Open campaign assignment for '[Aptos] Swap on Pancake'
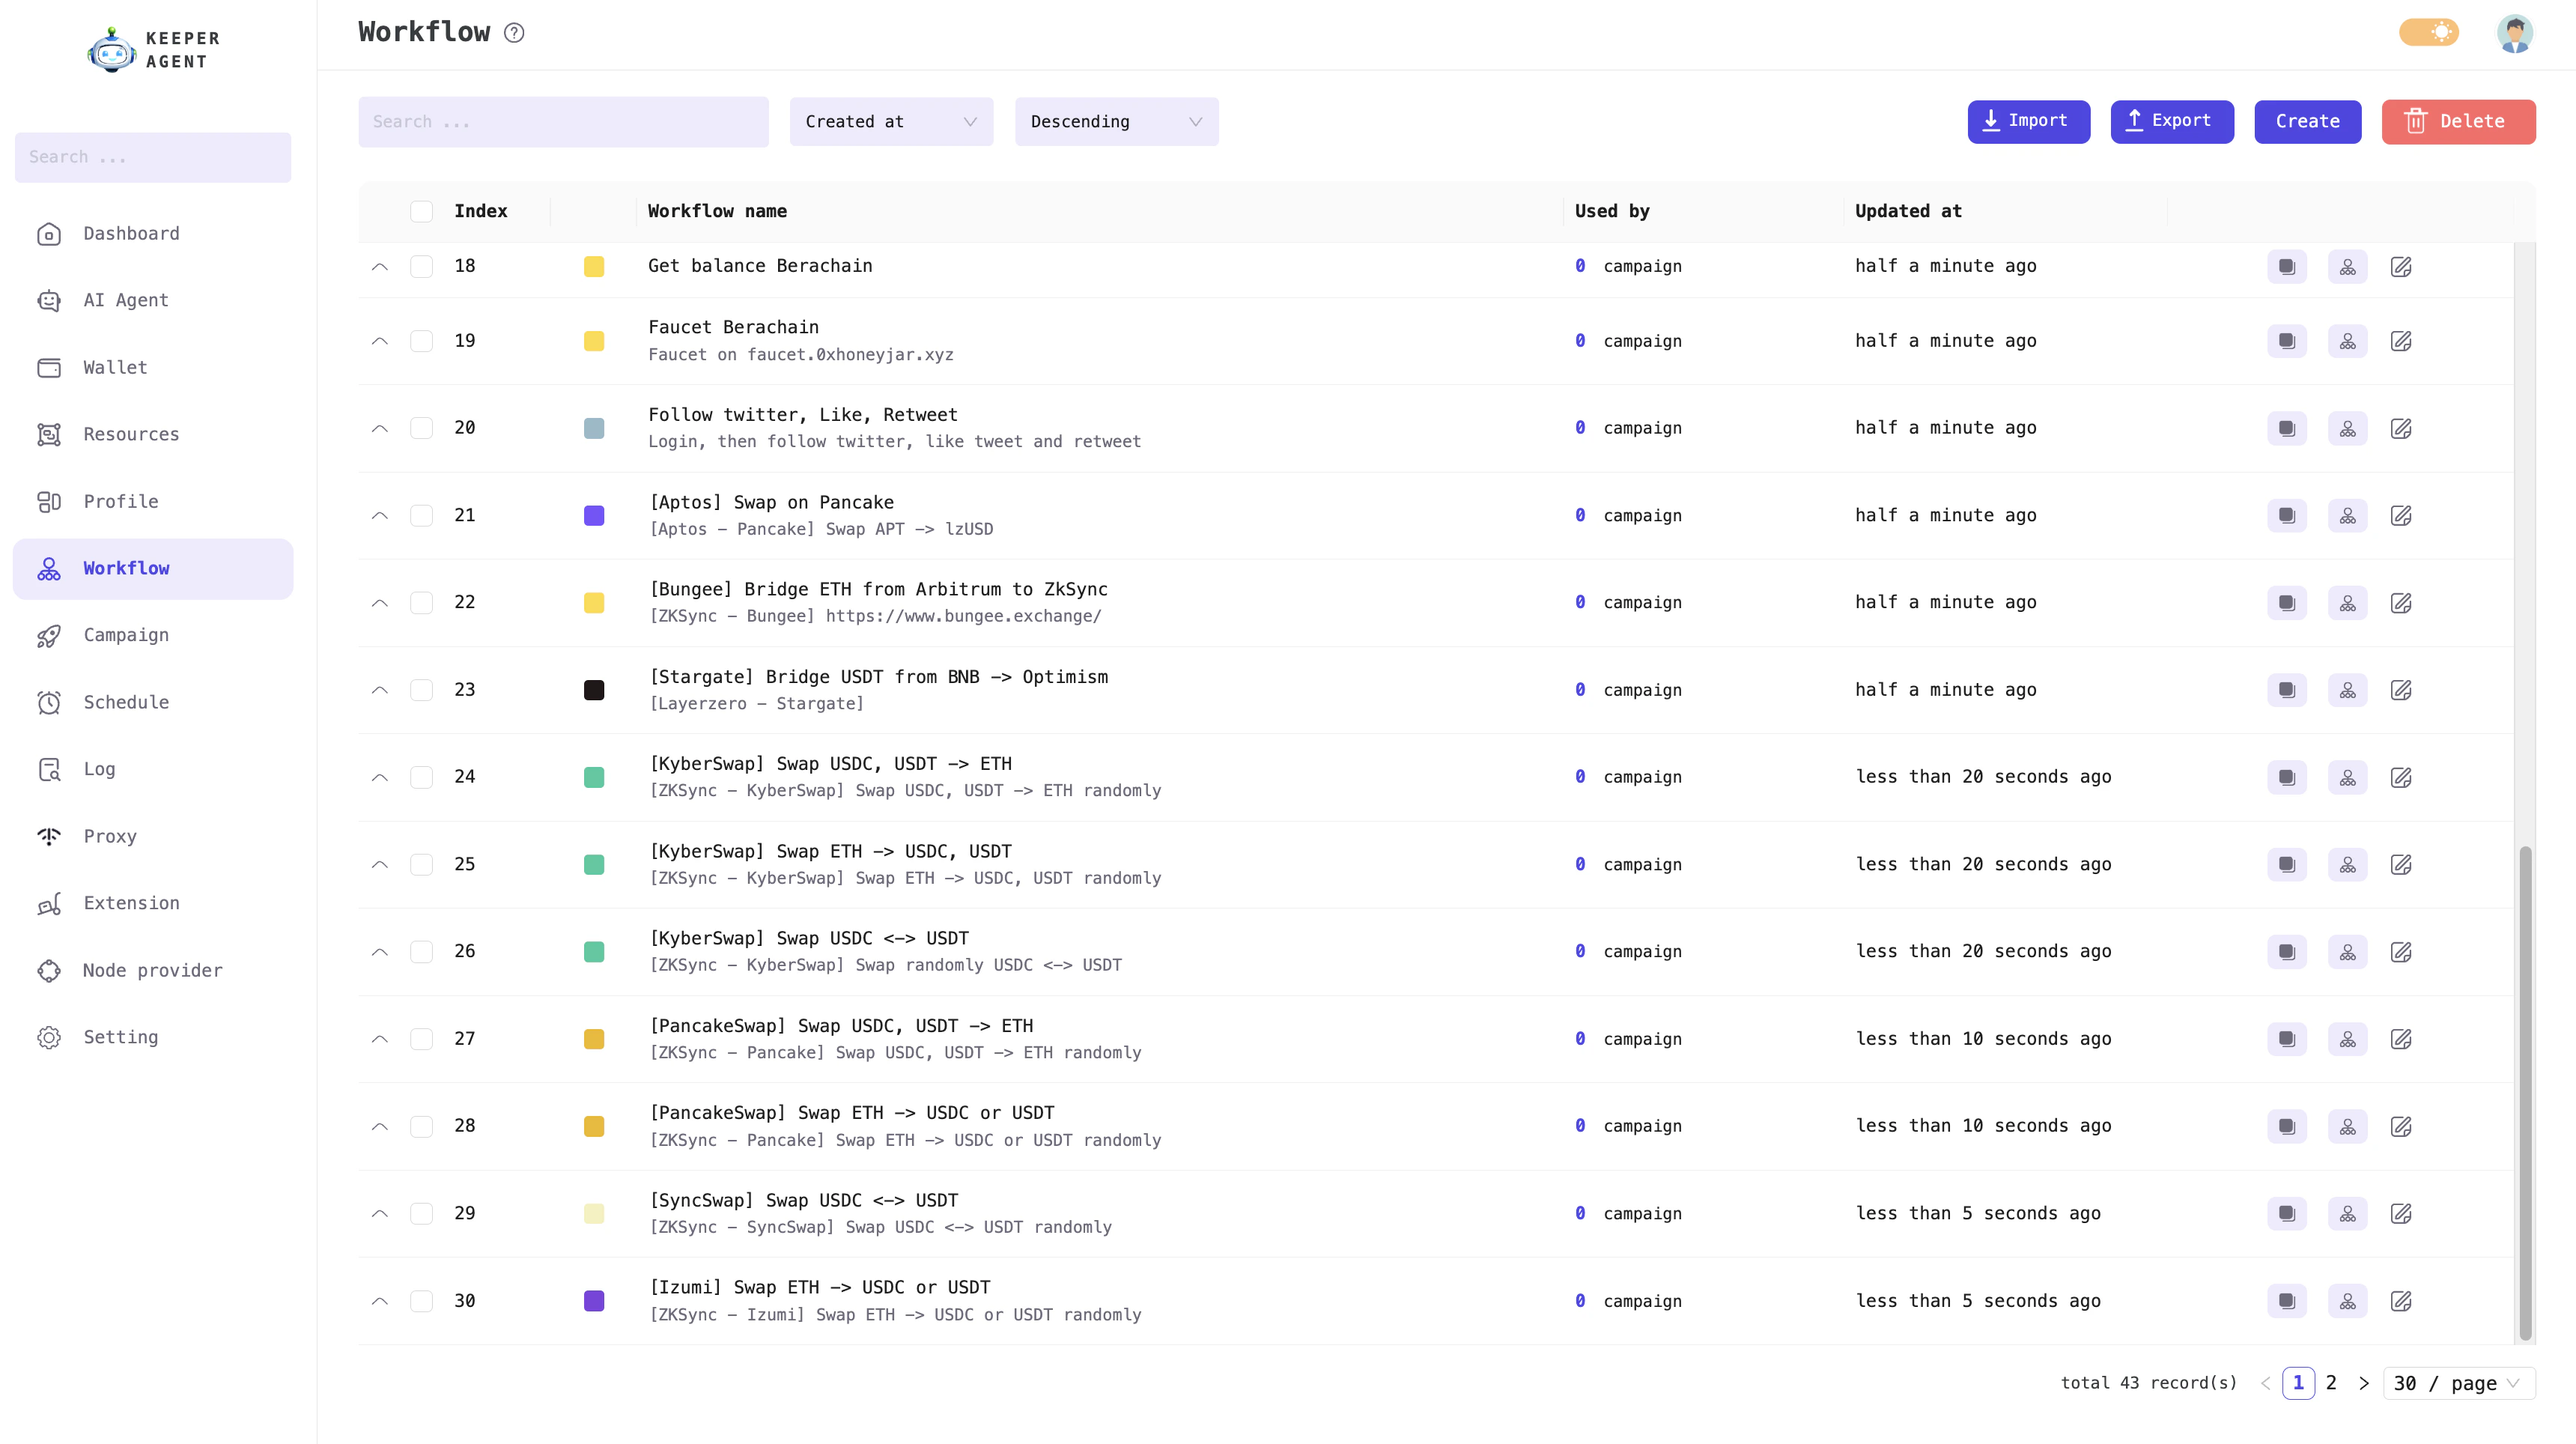The image size is (2576, 1444). pos(2348,515)
